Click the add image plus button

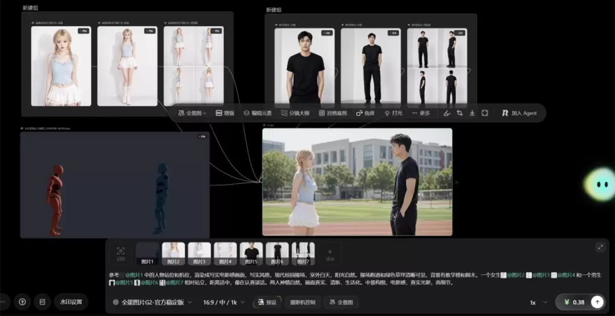pos(330,253)
